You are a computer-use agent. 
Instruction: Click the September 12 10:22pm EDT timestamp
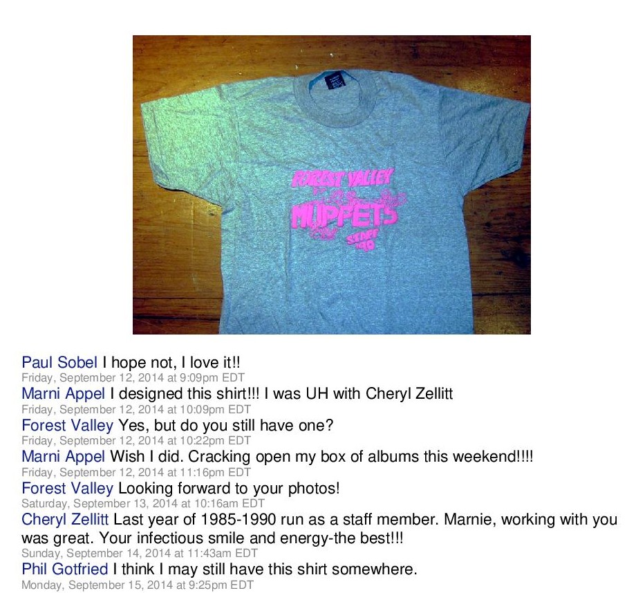(x=136, y=440)
